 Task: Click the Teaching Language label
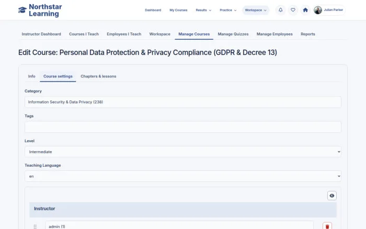43,165
